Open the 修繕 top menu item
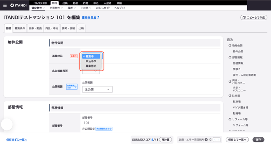 pos(119,3)
